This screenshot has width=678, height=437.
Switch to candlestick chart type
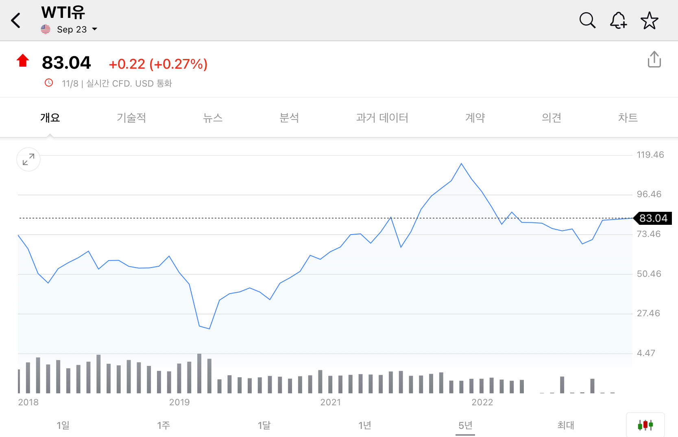tap(645, 425)
